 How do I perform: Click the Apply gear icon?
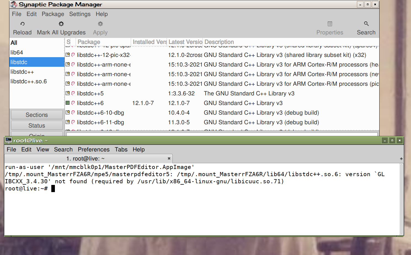(x=100, y=24)
